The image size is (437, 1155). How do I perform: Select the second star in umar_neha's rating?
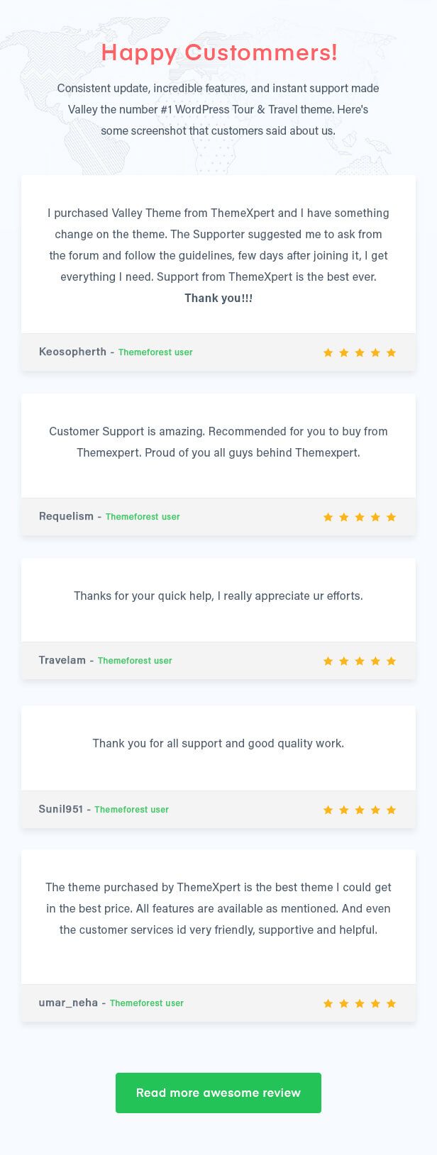344,1003
